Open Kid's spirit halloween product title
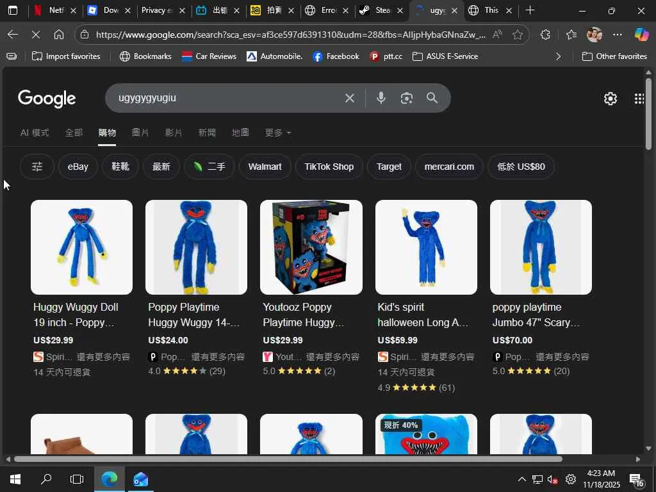Viewport: 656px width, 492px height. pos(423,315)
